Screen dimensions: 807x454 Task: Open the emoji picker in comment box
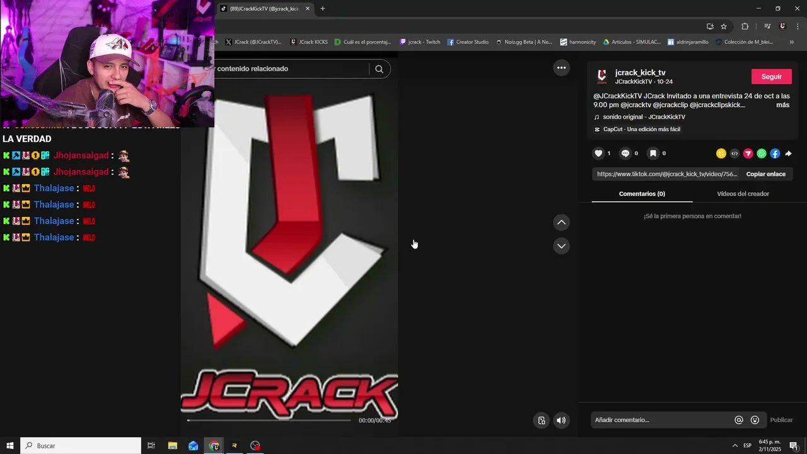coord(755,420)
